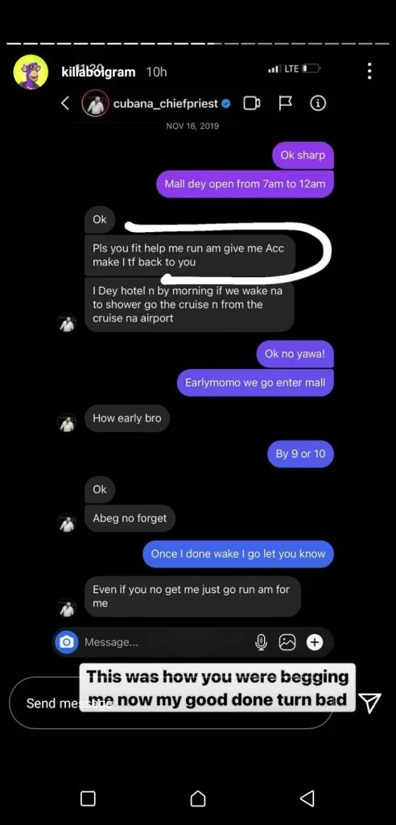Flag the conversation with the flag icon
The image size is (396, 825).
click(285, 104)
